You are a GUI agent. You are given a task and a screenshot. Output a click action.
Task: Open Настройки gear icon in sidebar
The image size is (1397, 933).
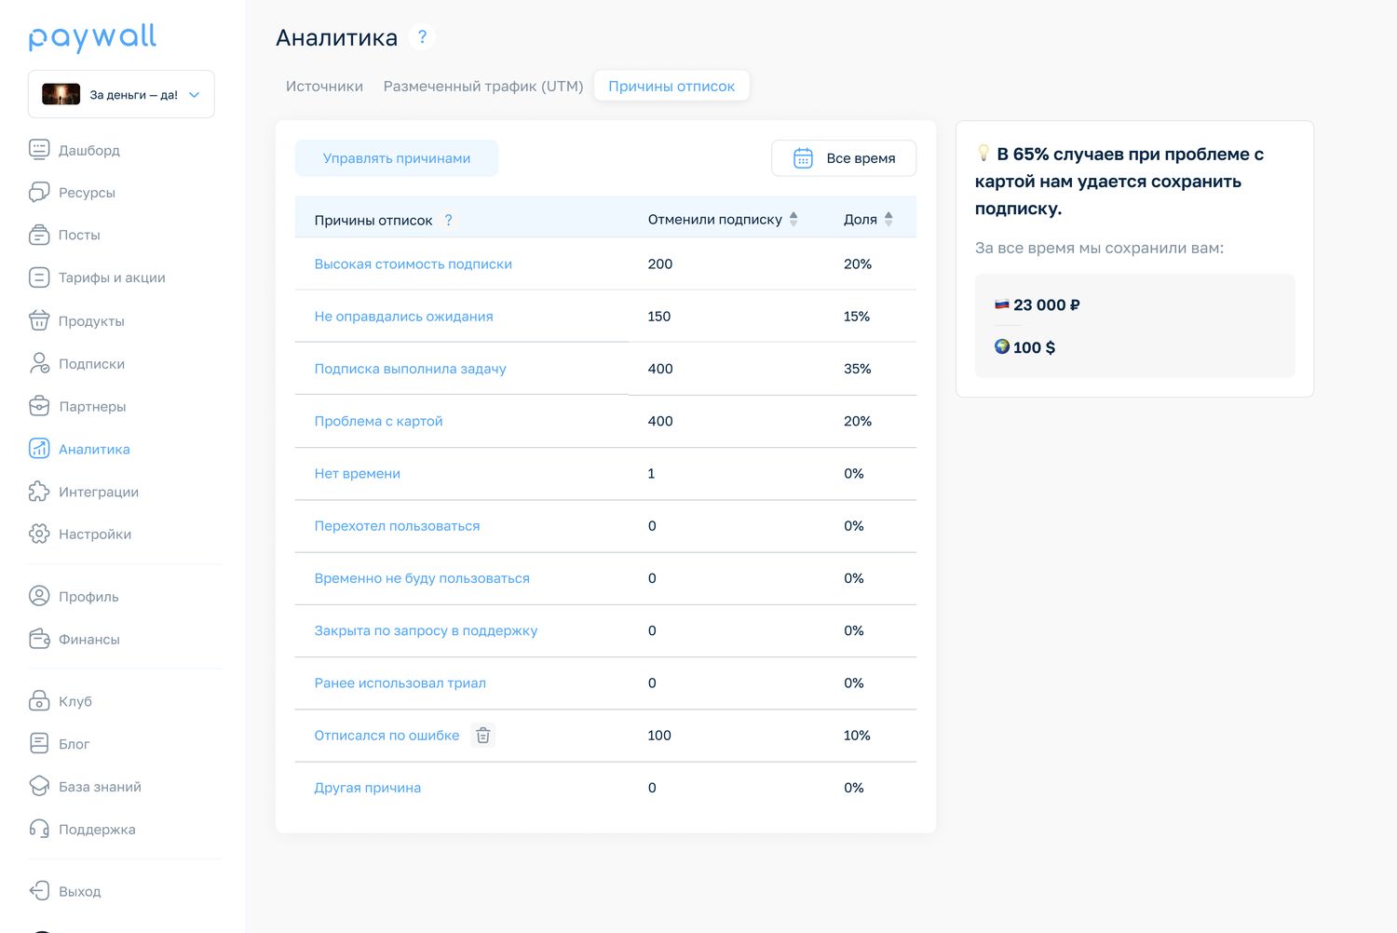point(39,534)
